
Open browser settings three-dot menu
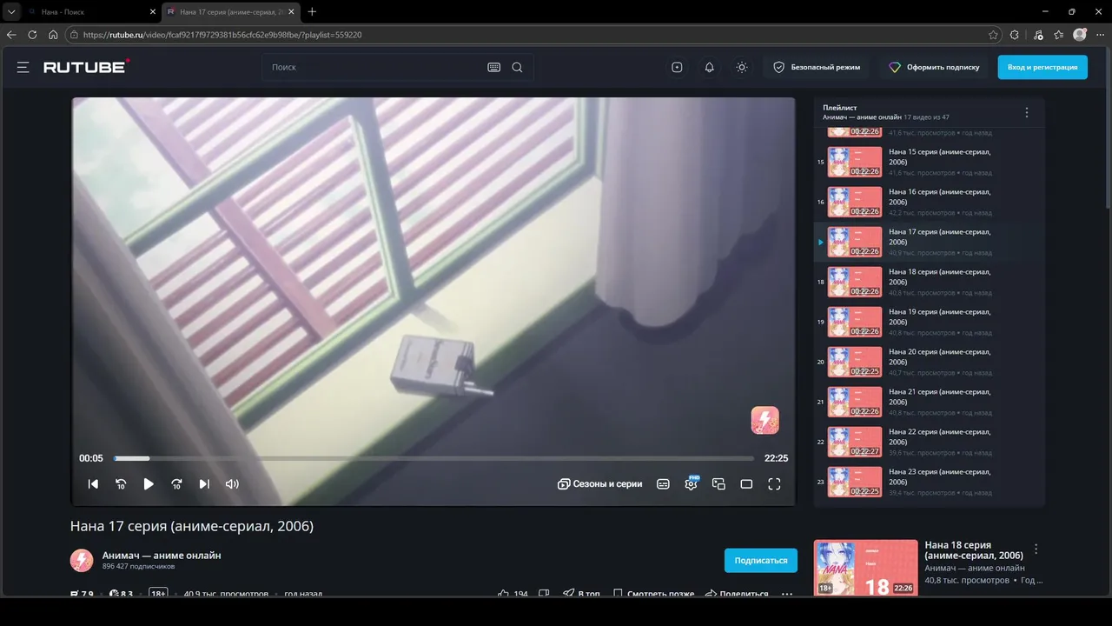(x=1100, y=35)
